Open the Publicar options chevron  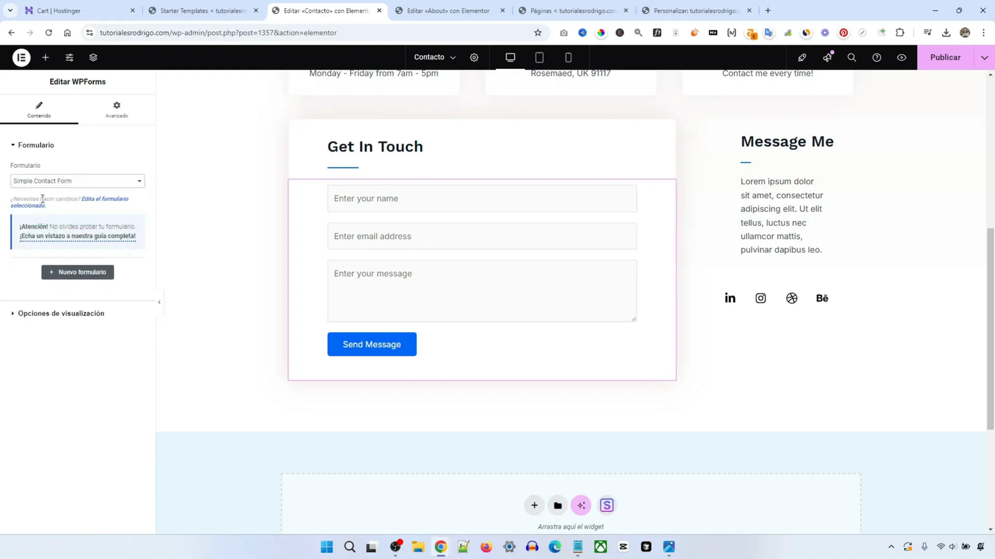[984, 57]
